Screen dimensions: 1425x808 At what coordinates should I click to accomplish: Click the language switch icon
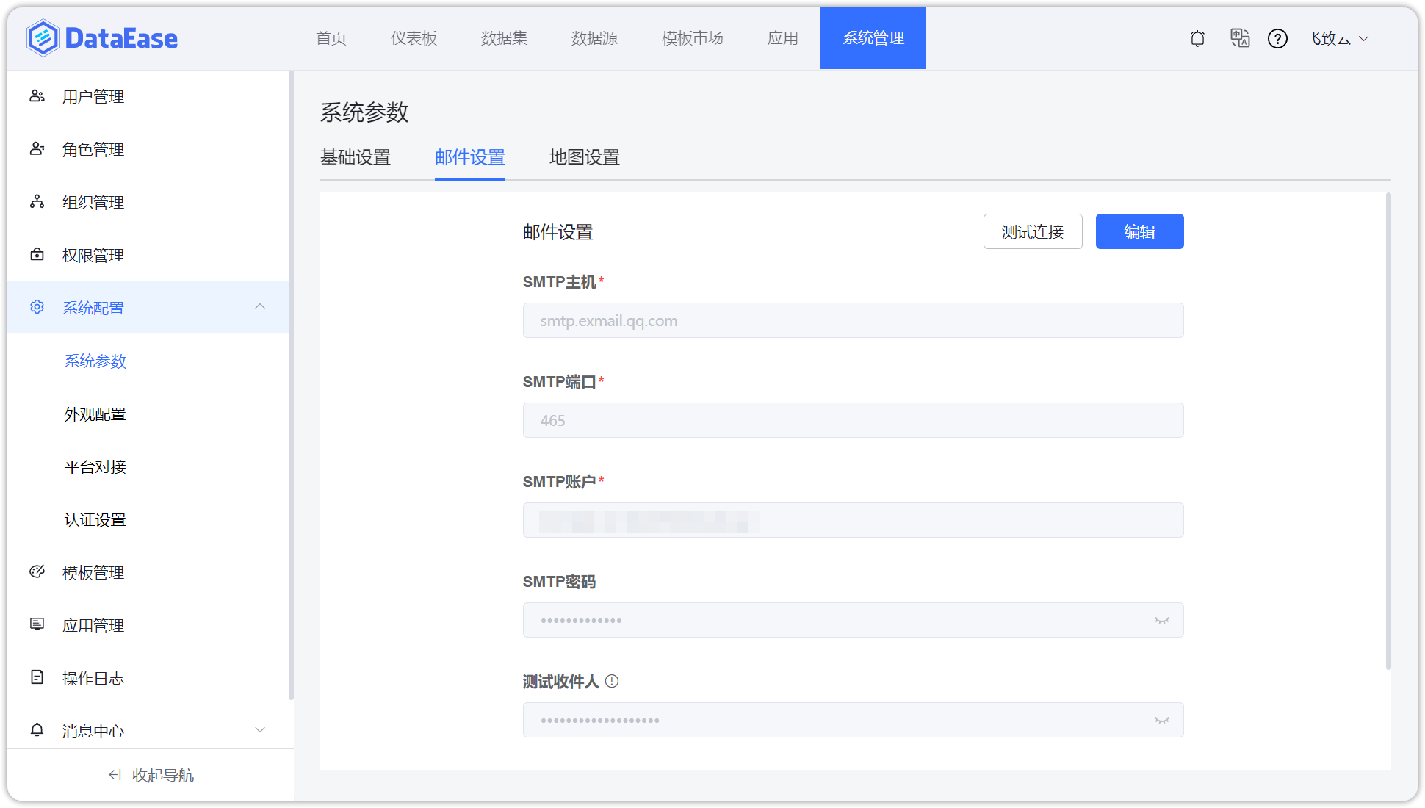click(1240, 38)
